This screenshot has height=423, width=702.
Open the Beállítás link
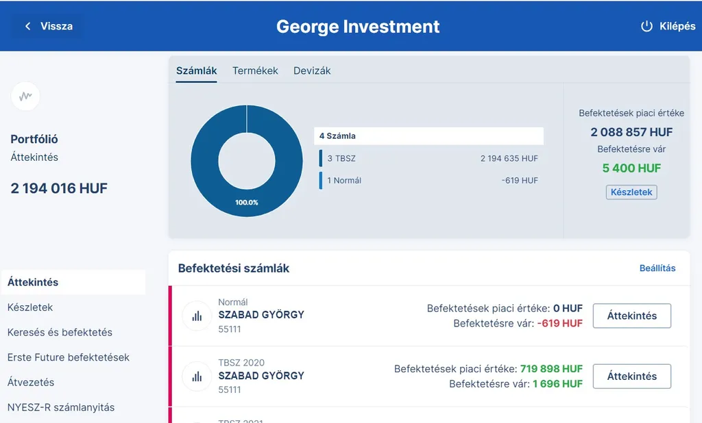pyautogui.click(x=657, y=268)
